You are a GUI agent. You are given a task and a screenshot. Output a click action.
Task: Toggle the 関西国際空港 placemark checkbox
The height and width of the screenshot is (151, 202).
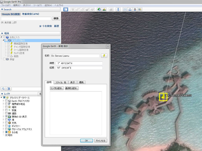pyautogui.click(x=8, y=43)
